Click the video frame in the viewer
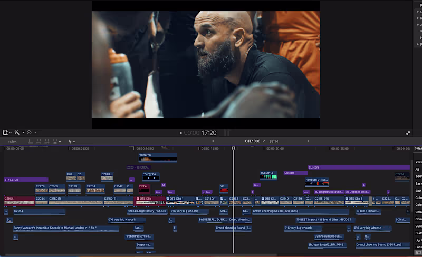The height and width of the screenshot is (257, 422). click(x=206, y=65)
